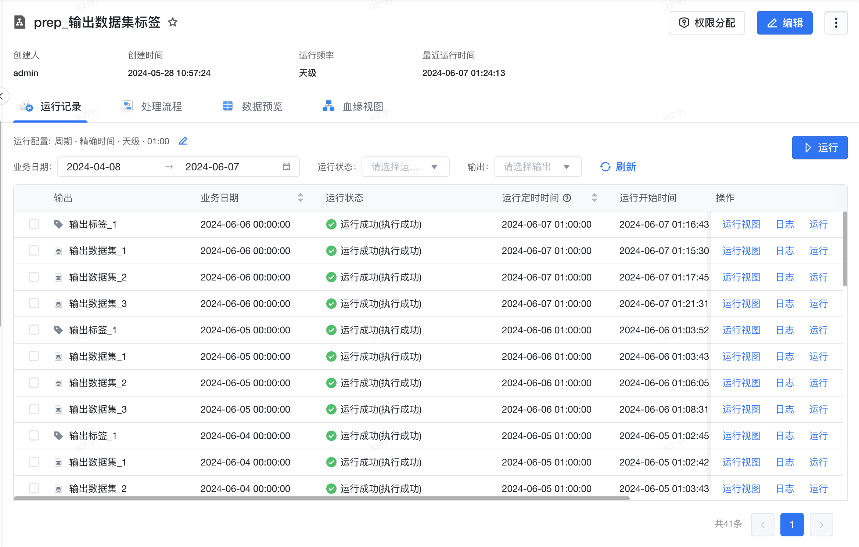Select page 1 in pagination
This screenshot has height=547, width=859.
click(x=792, y=525)
